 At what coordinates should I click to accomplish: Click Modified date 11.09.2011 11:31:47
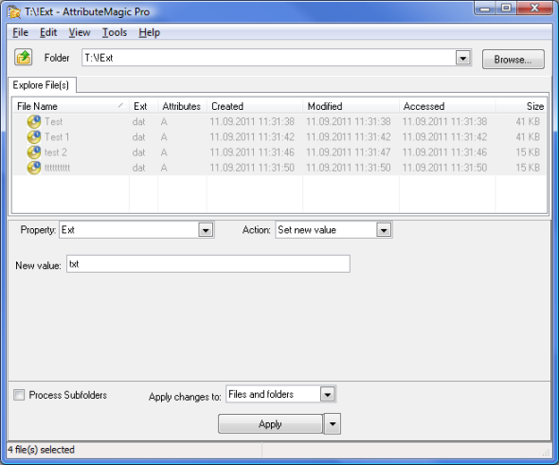click(349, 152)
